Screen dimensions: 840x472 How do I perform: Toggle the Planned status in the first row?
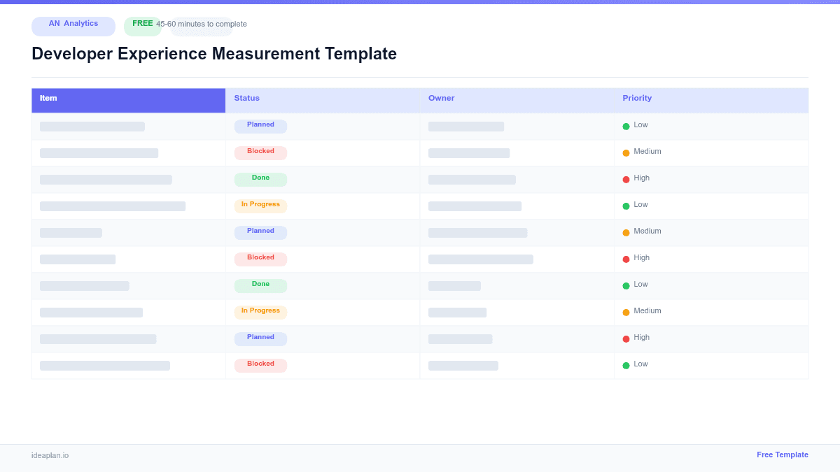coord(260,125)
